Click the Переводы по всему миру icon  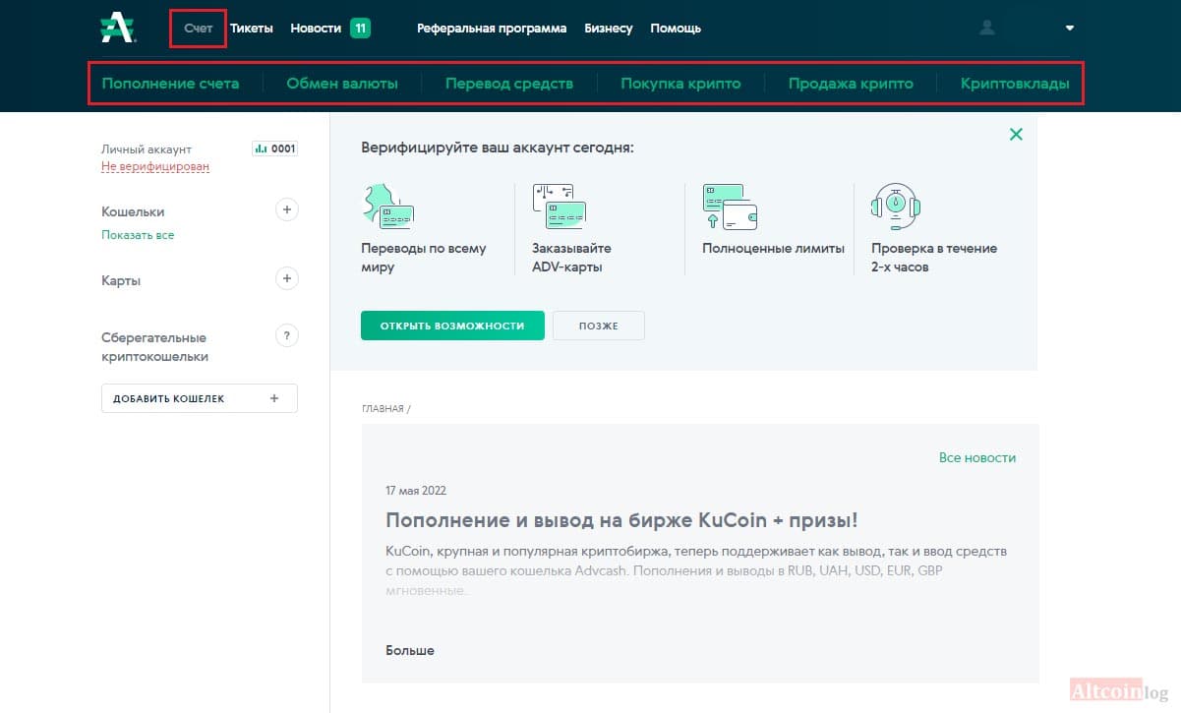point(387,207)
